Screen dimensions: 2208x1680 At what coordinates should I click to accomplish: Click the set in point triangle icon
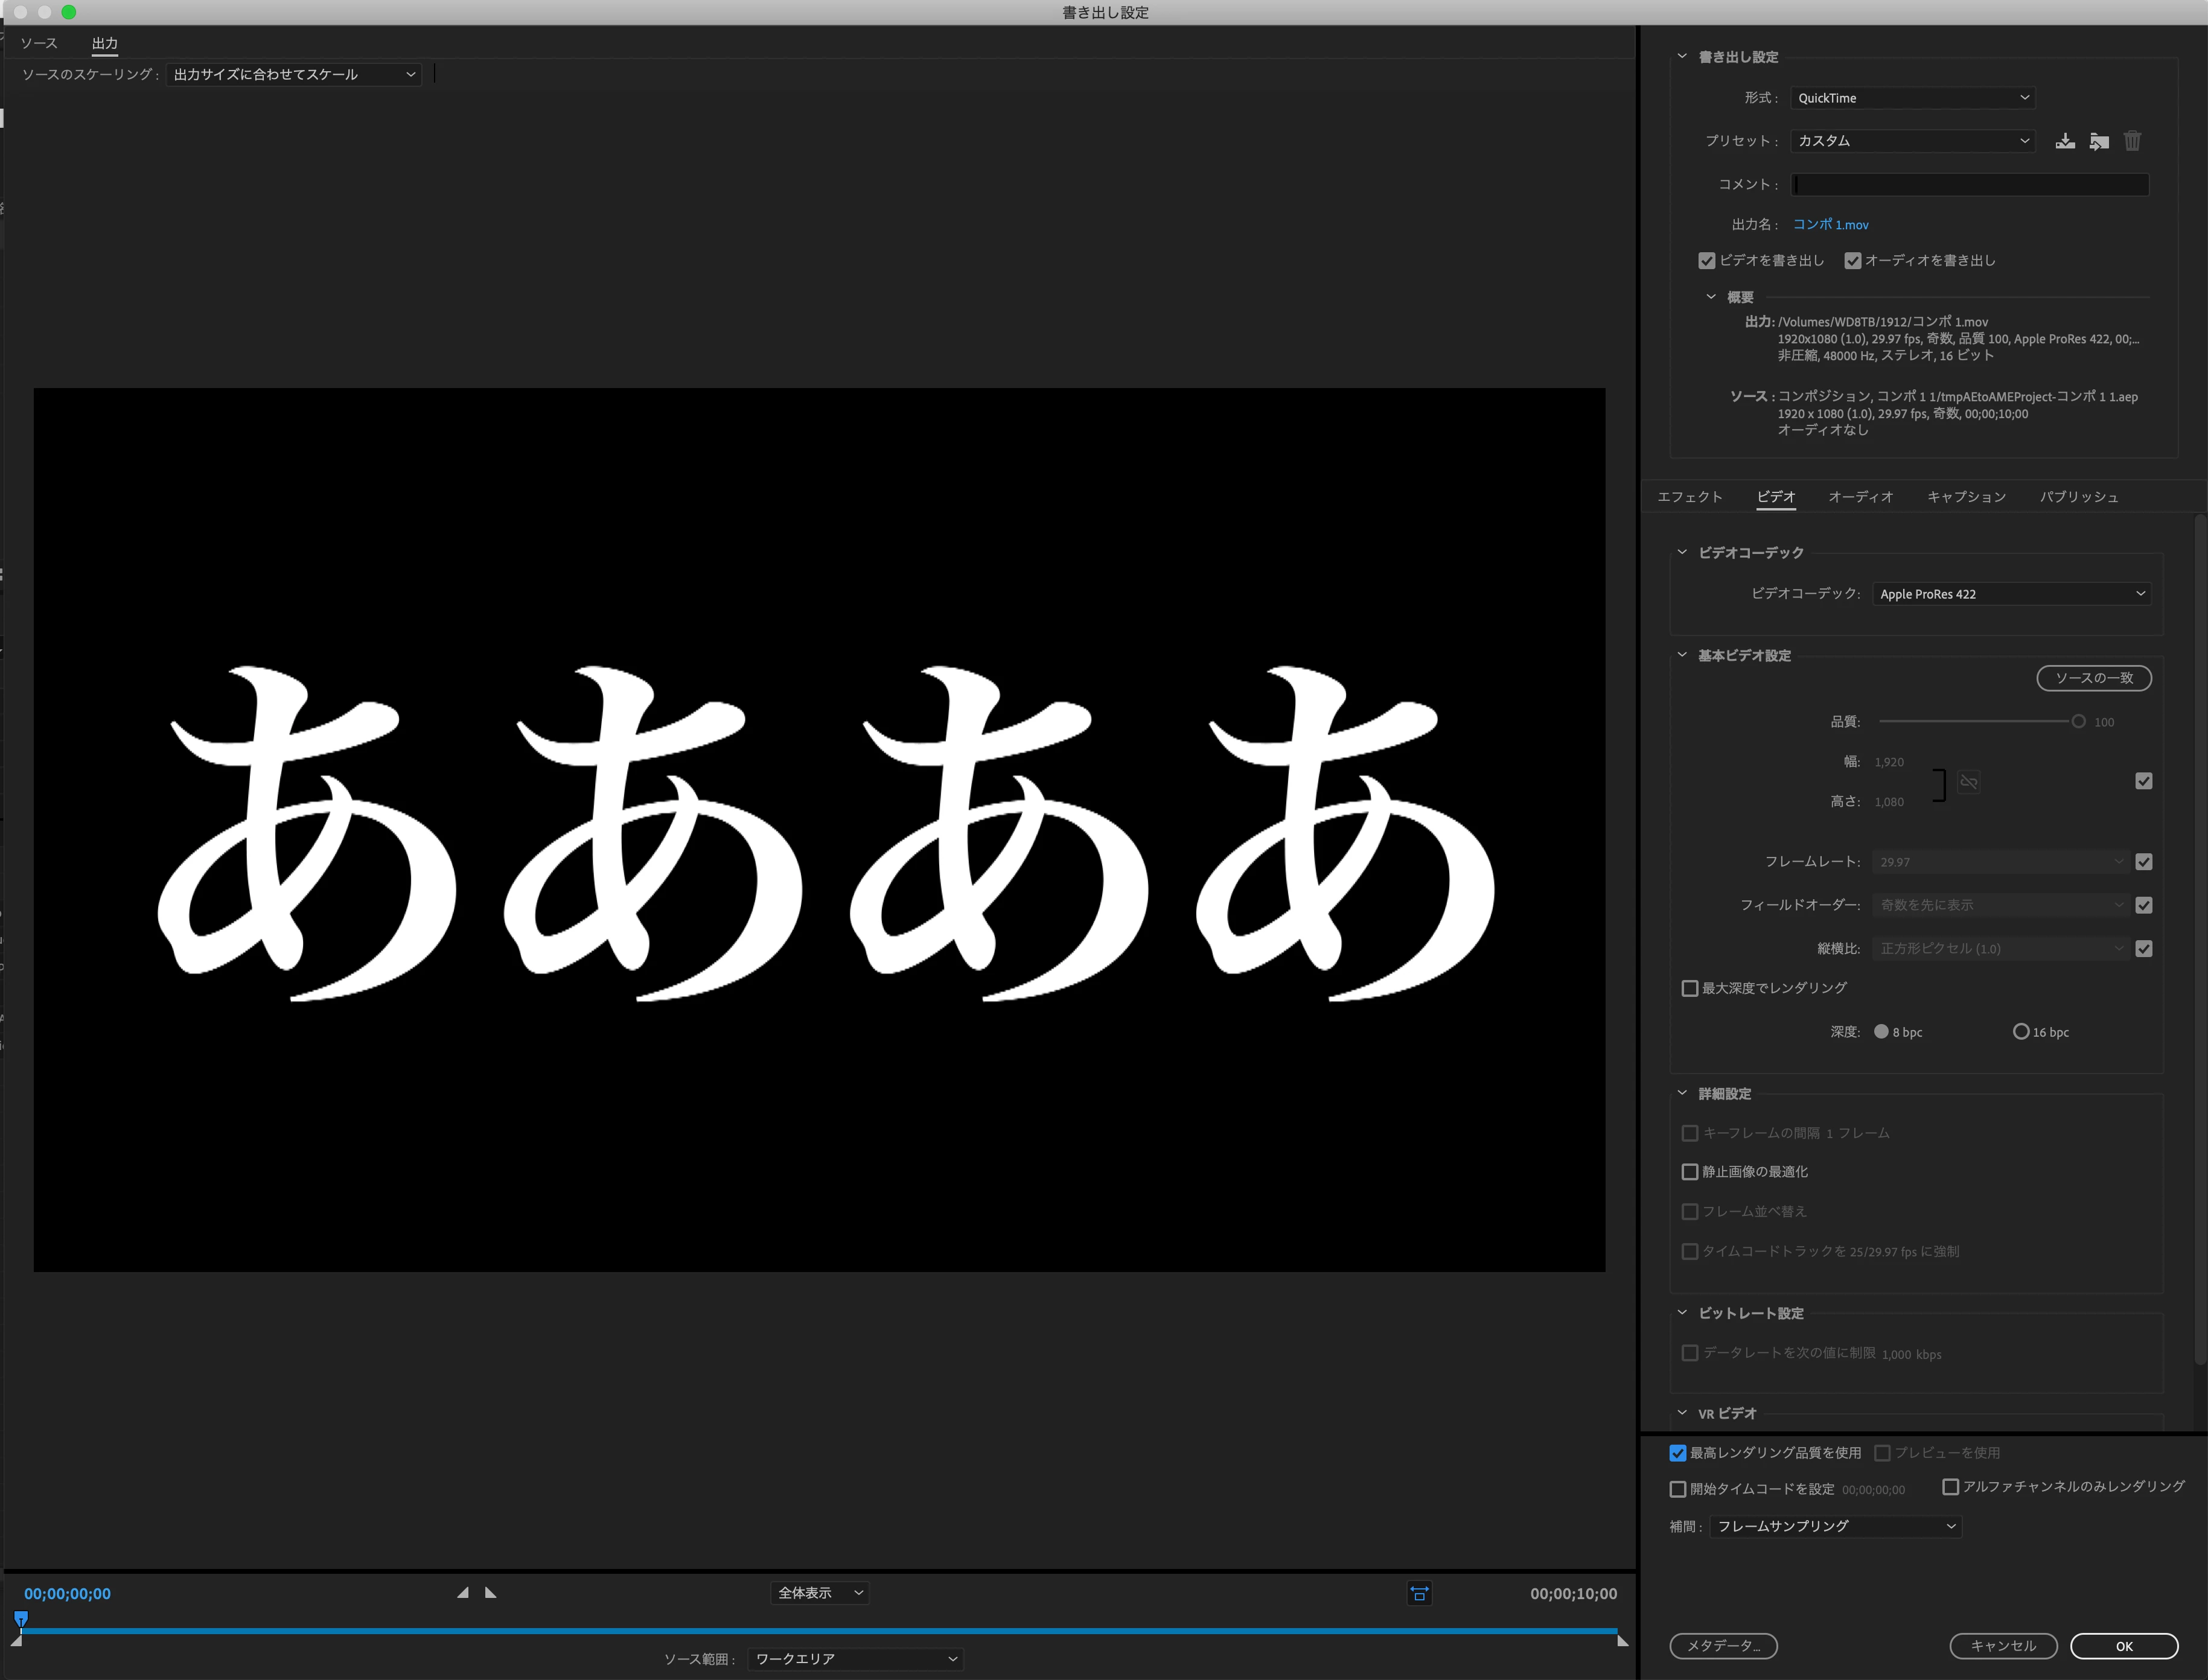click(x=463, y=1593)
